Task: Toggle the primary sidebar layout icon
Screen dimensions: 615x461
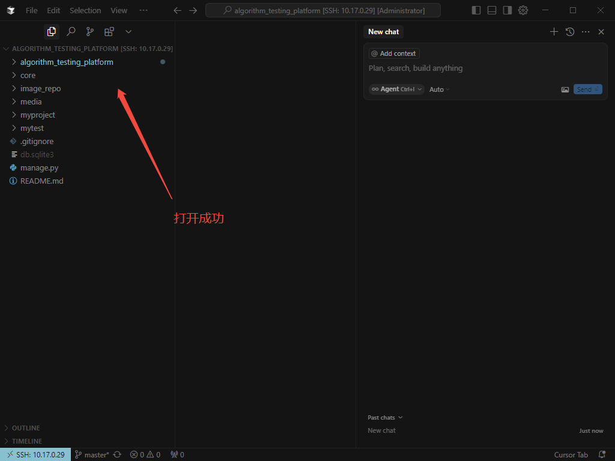Action: (x=476, y=11)
